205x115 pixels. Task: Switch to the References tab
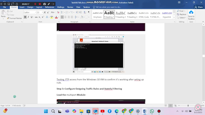(49, 7)
